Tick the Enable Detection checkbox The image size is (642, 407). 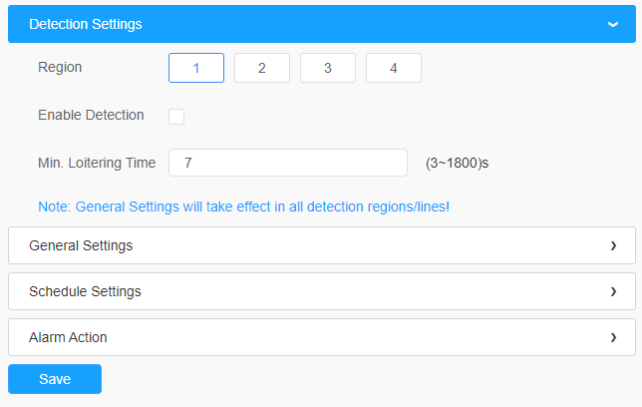(x=176, y=116)
